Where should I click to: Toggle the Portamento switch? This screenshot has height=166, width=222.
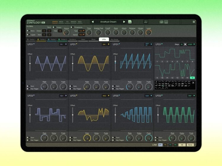click(x=72, y=27)
